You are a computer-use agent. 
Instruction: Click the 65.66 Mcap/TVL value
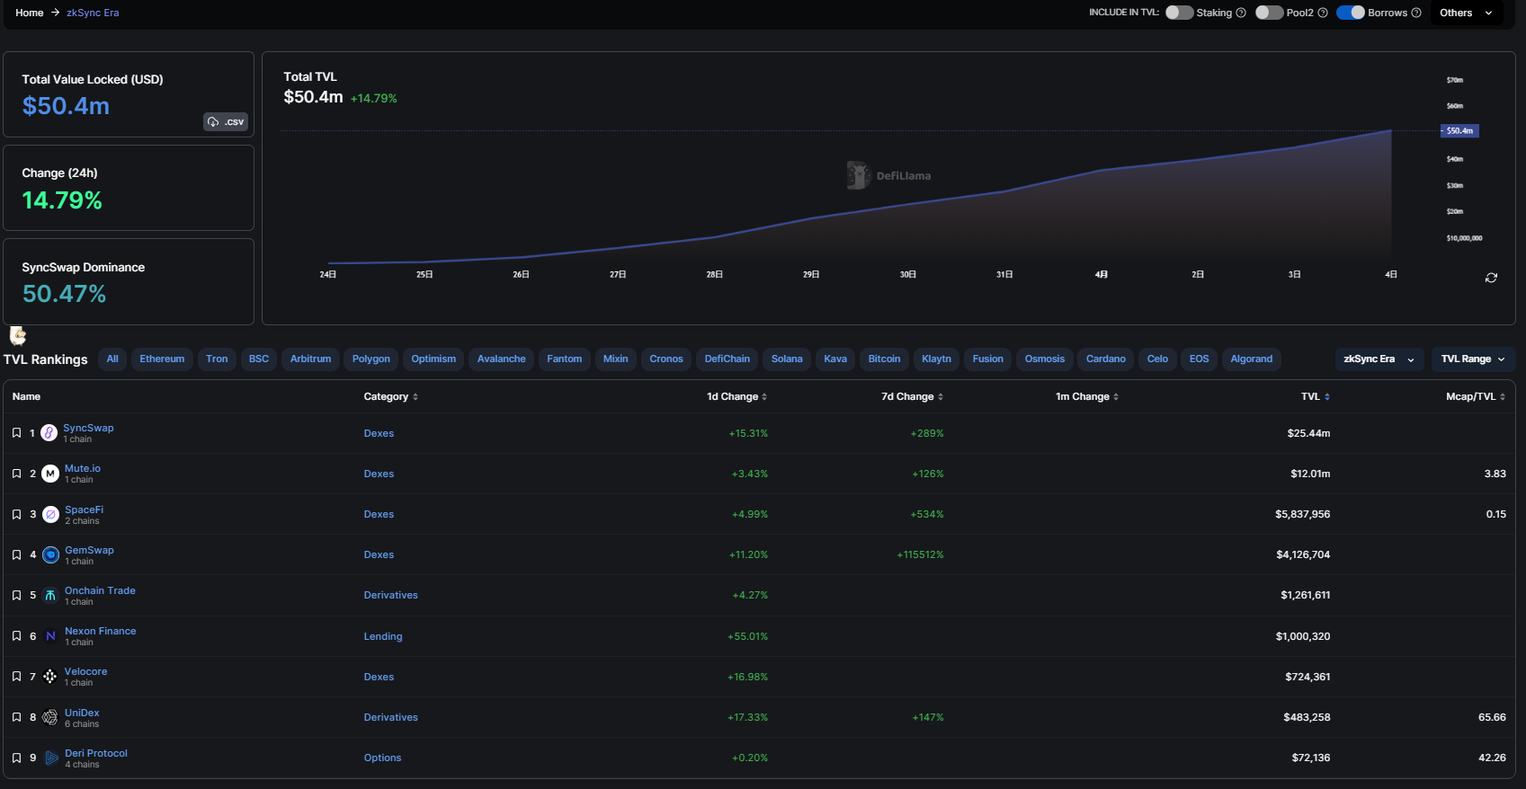point(1492,717)
